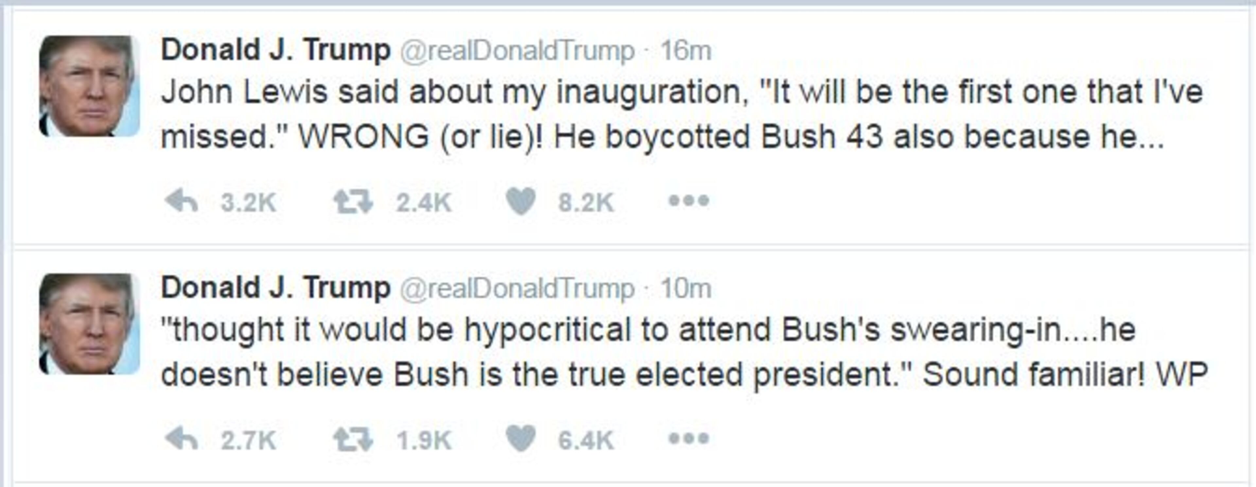Reply to the 'thought it would be hypocritical' tweet
The height and width of the screenshot is (487, 1256).
182,439
